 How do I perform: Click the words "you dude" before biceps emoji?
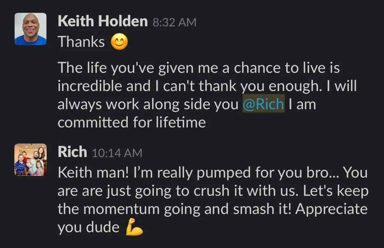pyautogui.click(x=89, y=228)
